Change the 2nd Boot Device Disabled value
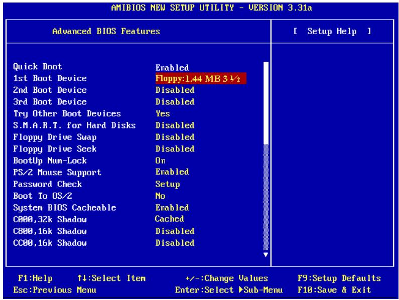 click(175, 90)
